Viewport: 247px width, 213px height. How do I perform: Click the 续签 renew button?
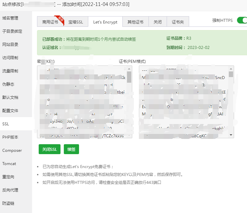pos(71,149)
